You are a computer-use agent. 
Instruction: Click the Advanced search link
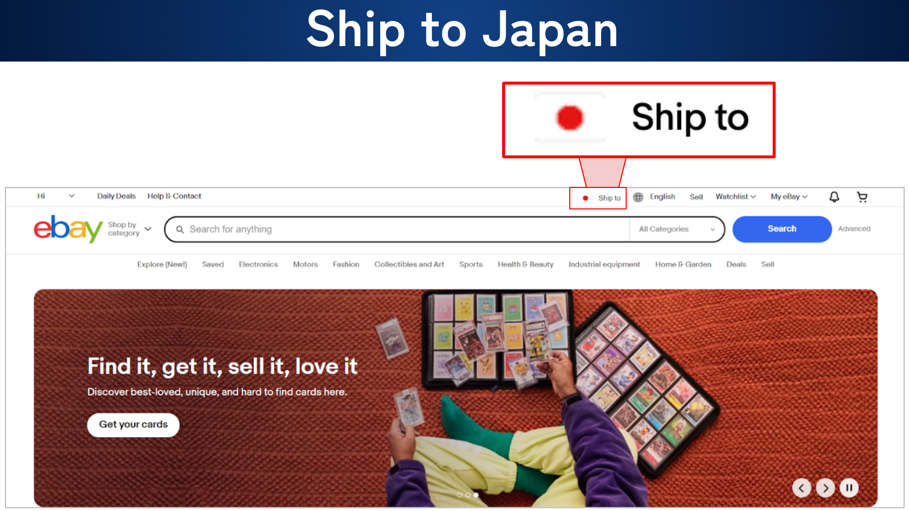point(854,229)
